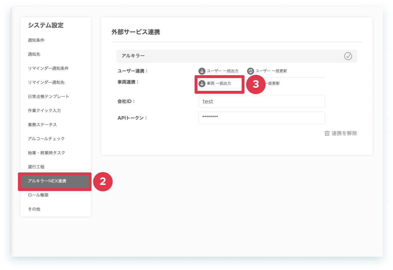
Task: Focus the APIトークン input field
Action: [x=262, y=118]
